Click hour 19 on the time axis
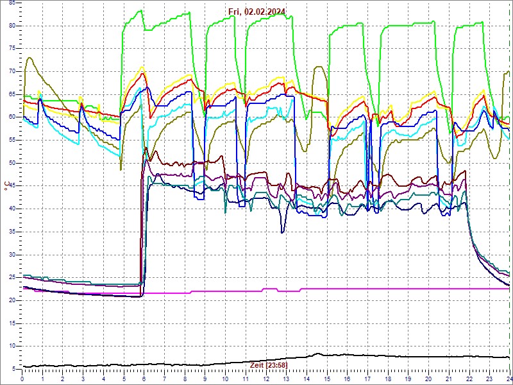 (408, 378)
